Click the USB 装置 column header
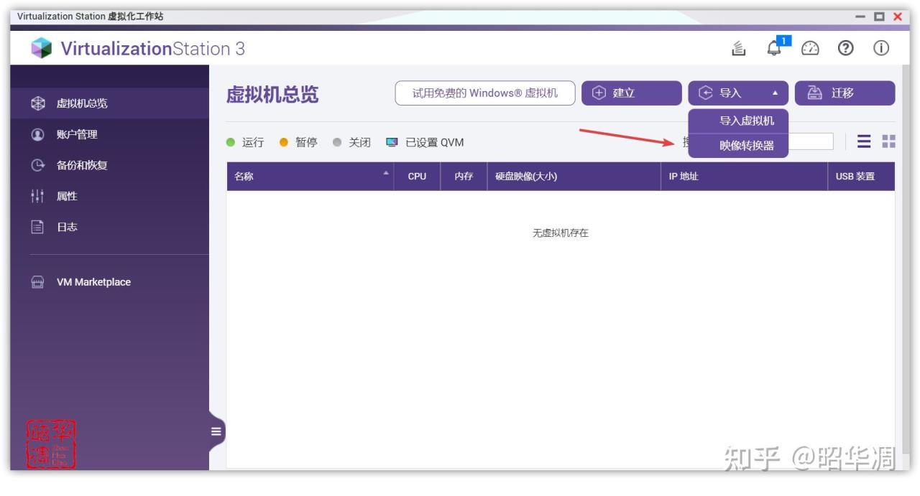The width and height of the screenshot is (920, 496). pos(861,176)
